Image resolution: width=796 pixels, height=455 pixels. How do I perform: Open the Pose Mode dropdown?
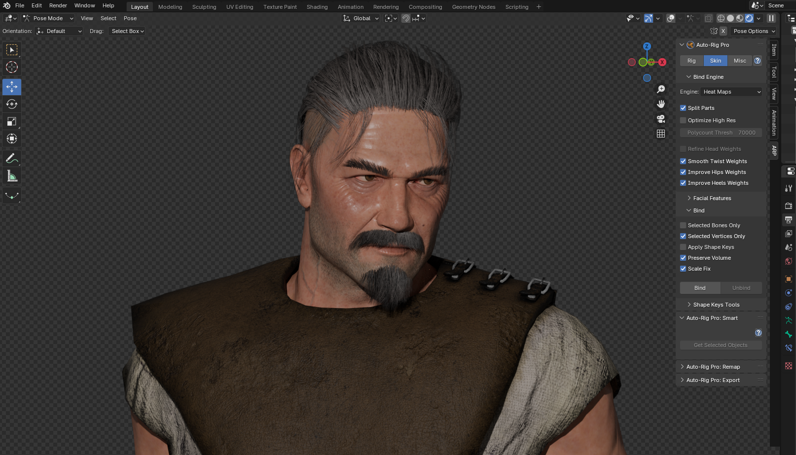pyautogui.click(x=48, y=18)
